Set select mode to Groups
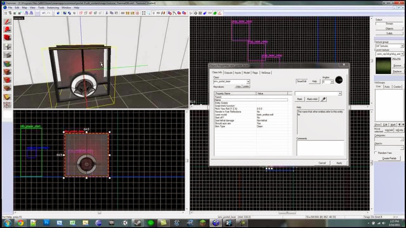Image resolution: width=406 pixels, height=228 pixels. pos(389,24)
